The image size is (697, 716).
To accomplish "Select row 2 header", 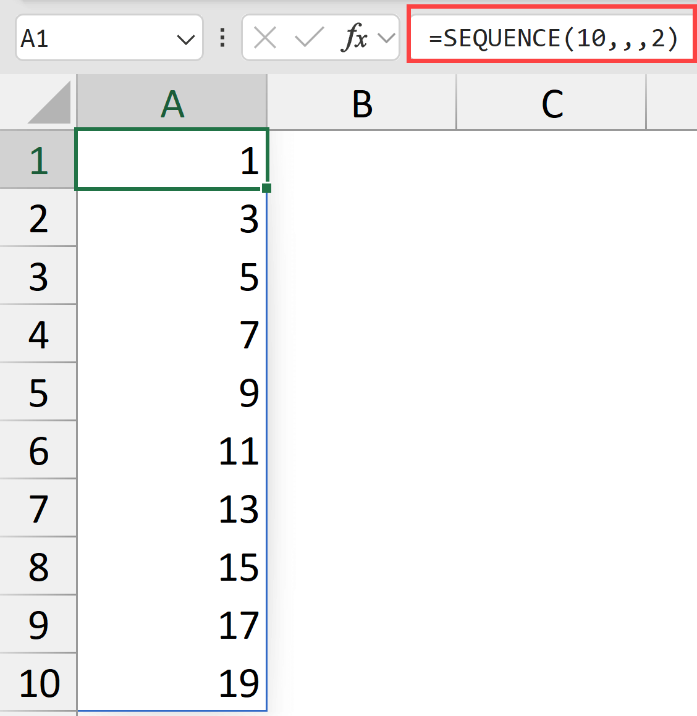I will click(38, 218).
